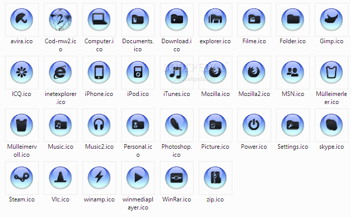Click the Power.ico power symbol icon

tap(254, 125)
